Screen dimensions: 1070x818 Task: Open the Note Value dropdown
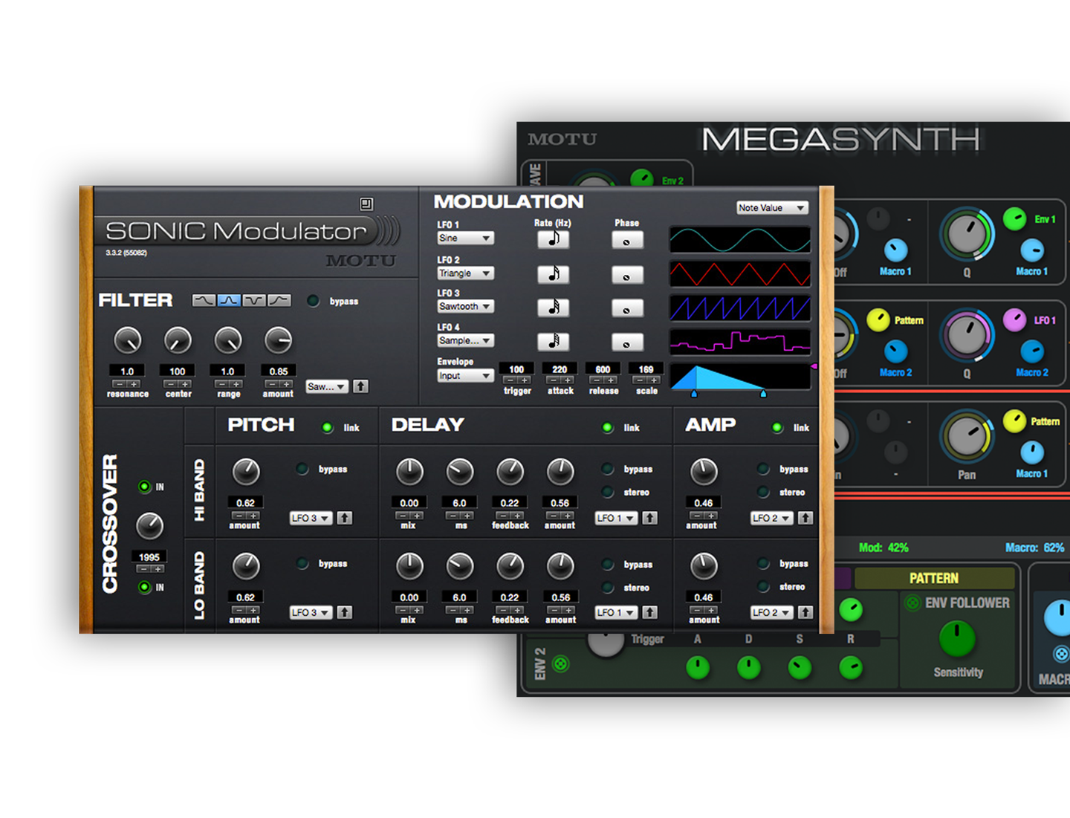(x=771, y=208)
